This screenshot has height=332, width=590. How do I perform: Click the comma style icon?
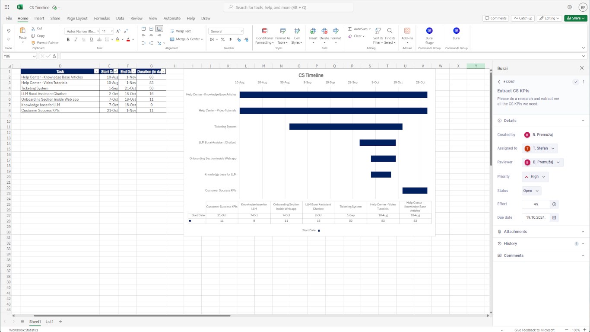(x=231, y=39)
